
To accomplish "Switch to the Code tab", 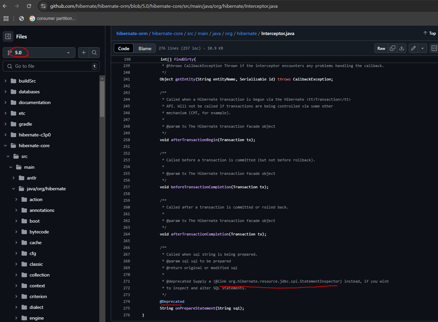I will [124, 49].
